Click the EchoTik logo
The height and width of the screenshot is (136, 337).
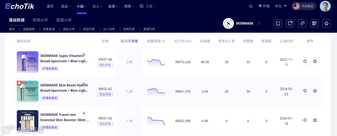point(20,7)
